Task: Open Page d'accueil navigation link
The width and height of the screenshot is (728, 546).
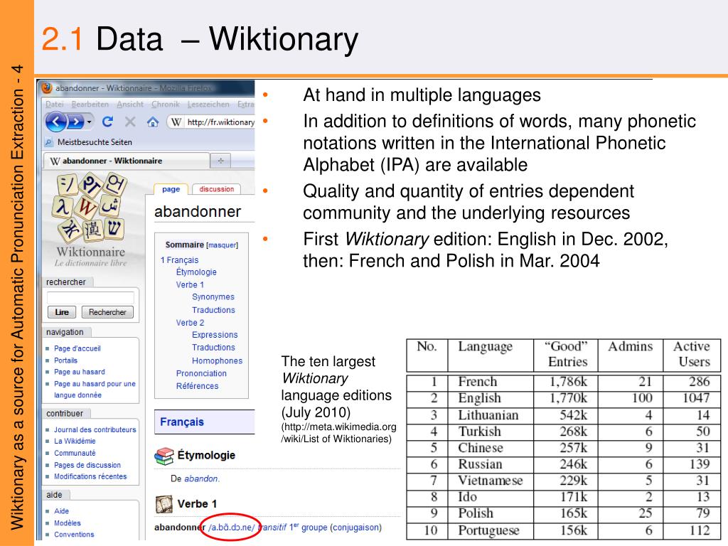Action: (77, 348)
